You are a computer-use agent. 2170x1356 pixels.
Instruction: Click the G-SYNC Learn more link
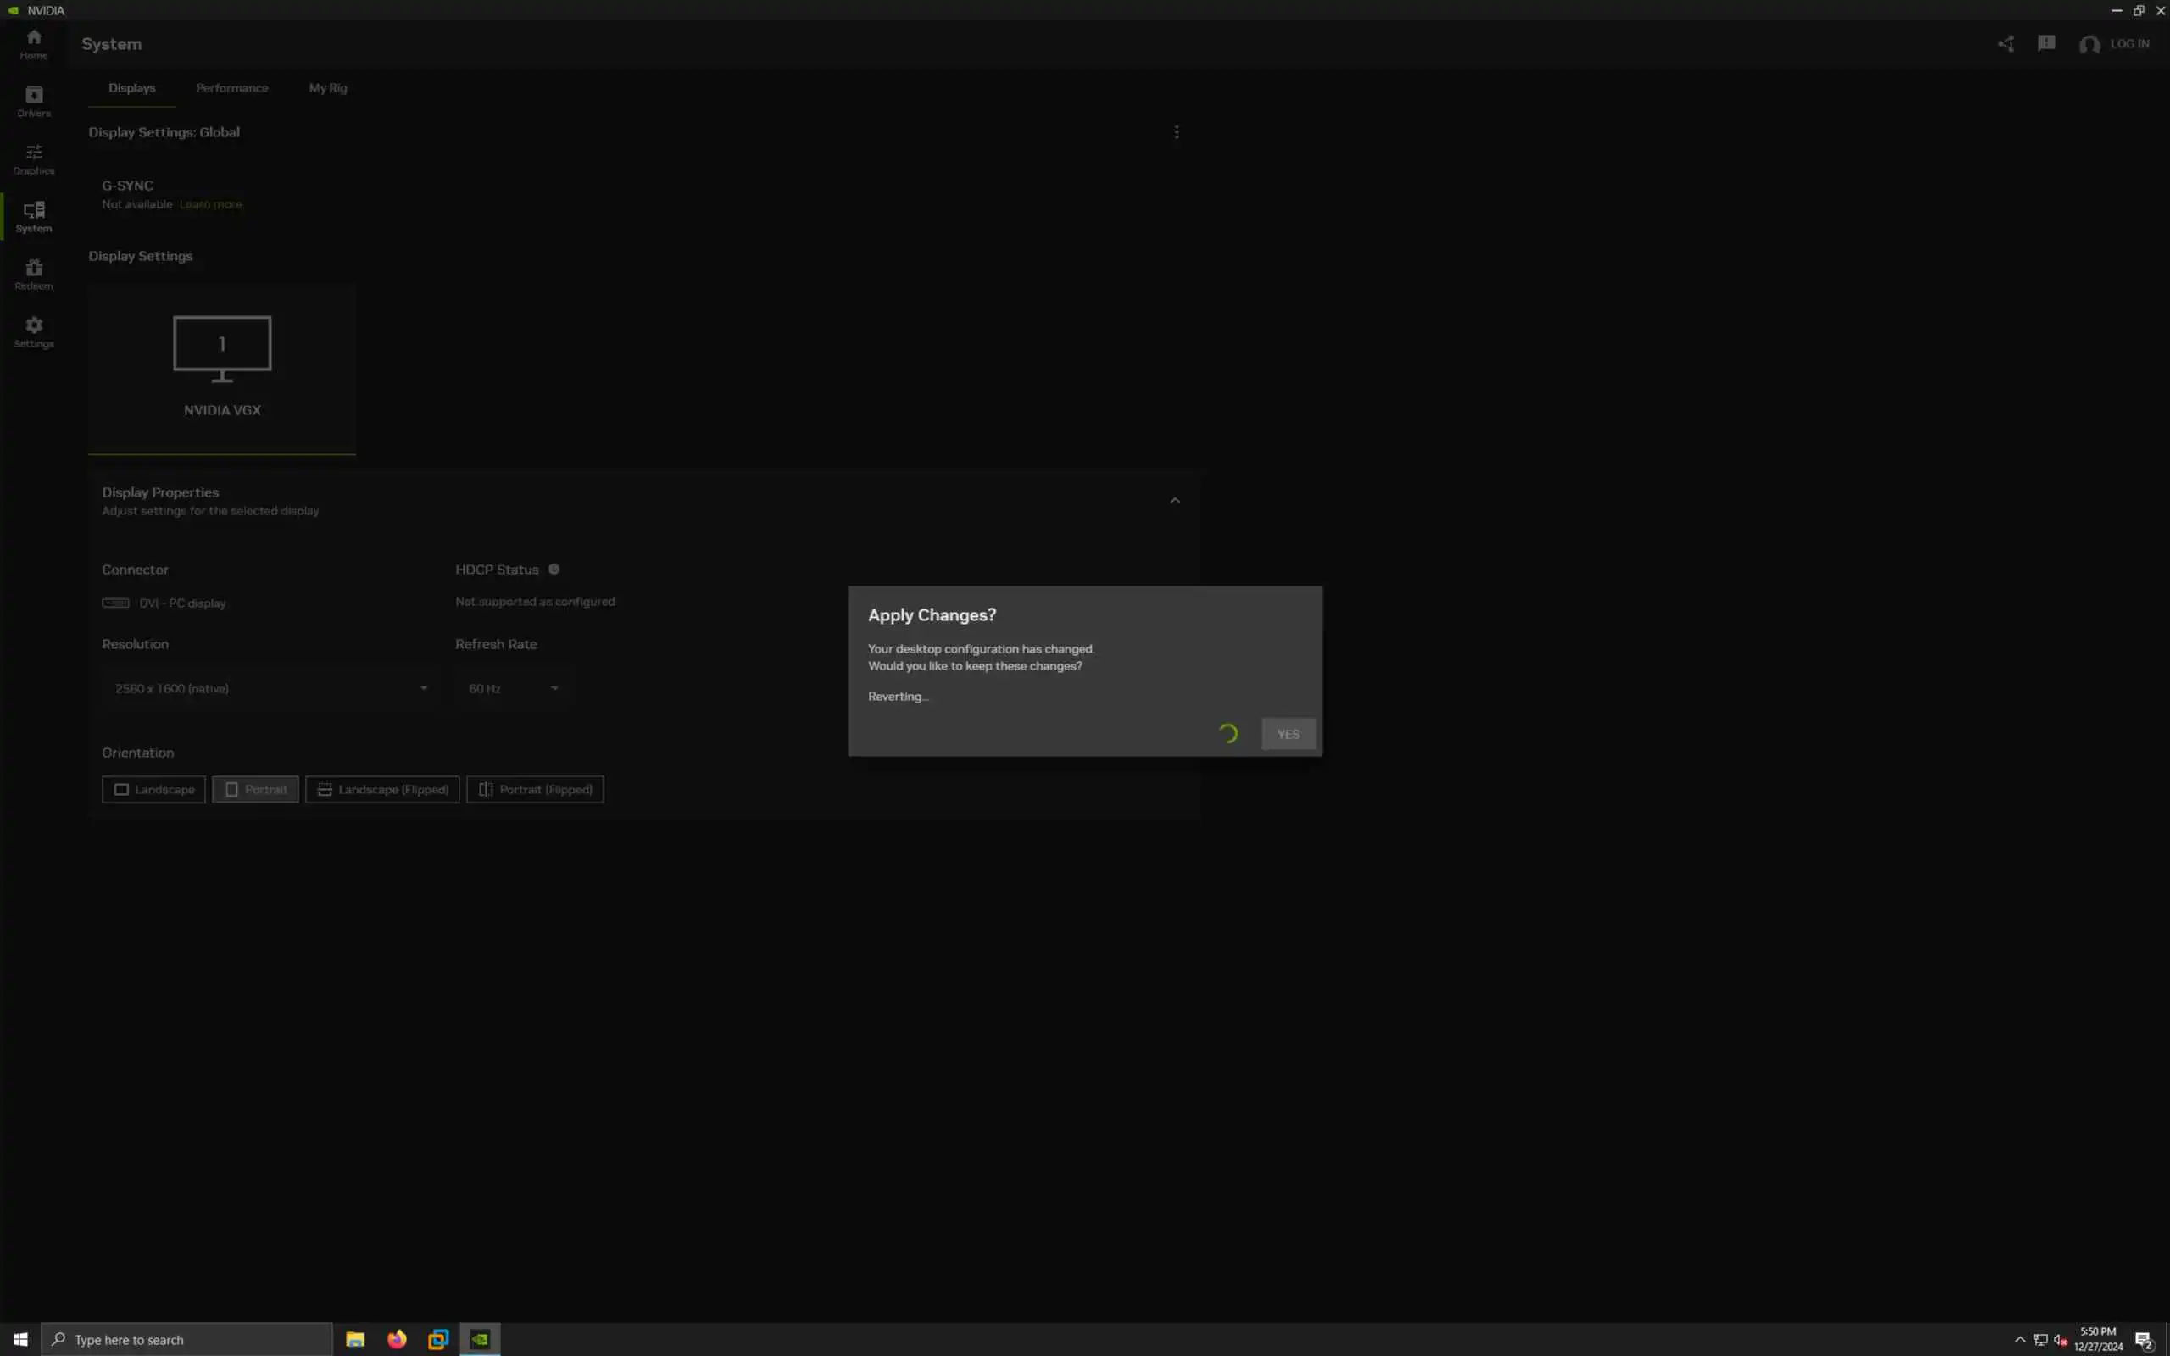[211, 204]
